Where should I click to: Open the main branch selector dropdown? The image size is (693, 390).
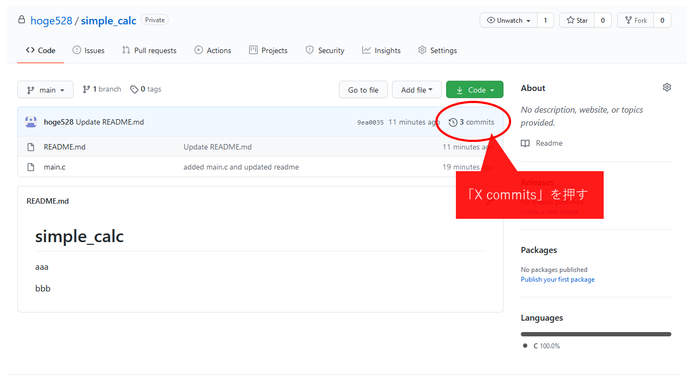click(x=45, y=90)
